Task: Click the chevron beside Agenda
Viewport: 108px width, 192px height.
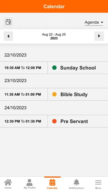Action: pos(102,22)
